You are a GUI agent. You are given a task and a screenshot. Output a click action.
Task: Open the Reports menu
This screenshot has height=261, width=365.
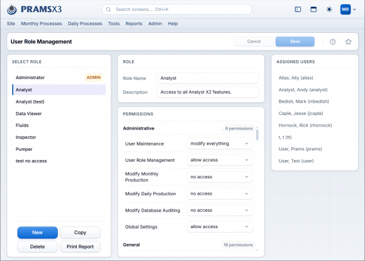tap(134, 24)
